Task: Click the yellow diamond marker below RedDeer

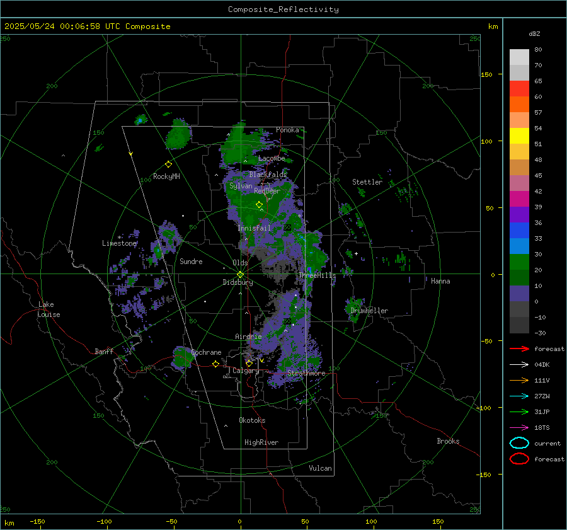Action: (x=259, y=205)
